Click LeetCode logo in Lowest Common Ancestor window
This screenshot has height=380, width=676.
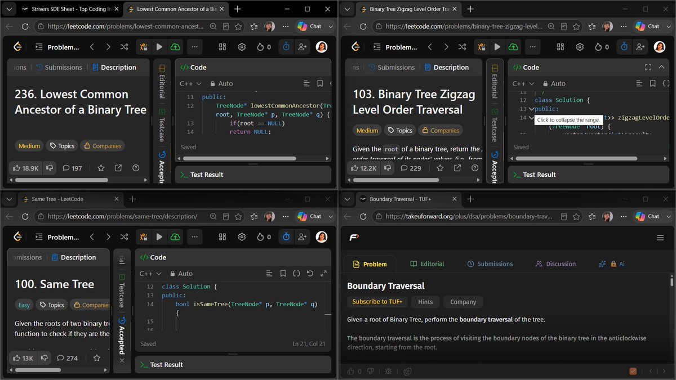point(18,47)
